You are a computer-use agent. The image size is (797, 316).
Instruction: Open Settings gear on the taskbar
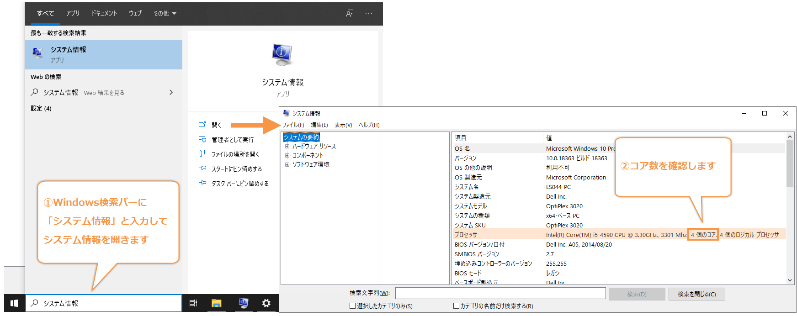click(266, 303)
